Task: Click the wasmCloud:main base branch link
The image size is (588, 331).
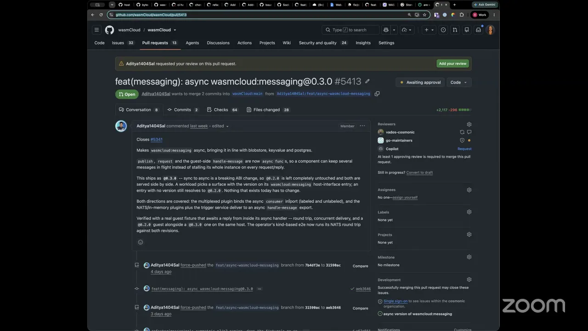Action: click(x=247, y=94)
